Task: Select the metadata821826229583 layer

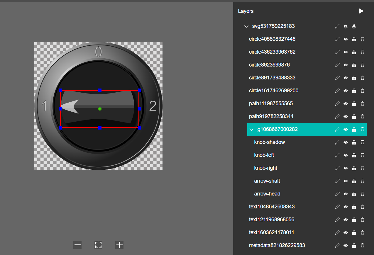Action: pos(277,245)
